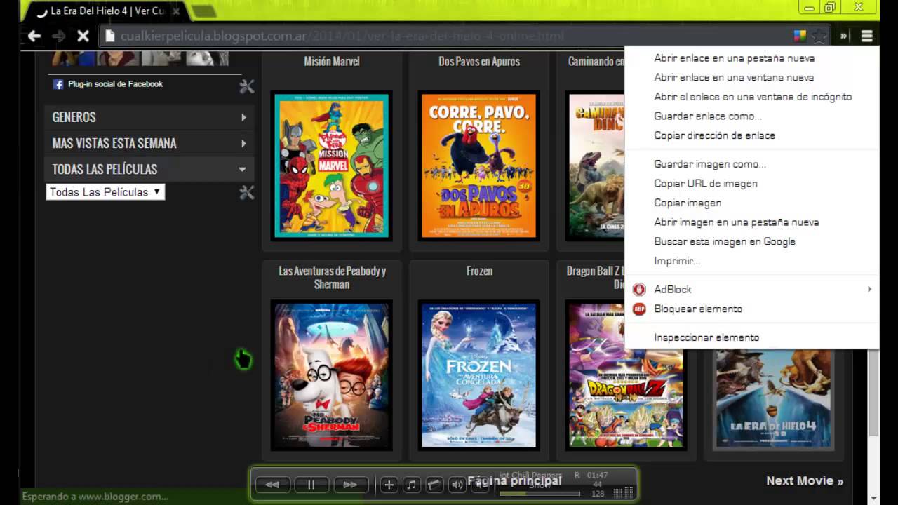
Task: Rewind track in the media player bar
Action: [x=272, y=484]
